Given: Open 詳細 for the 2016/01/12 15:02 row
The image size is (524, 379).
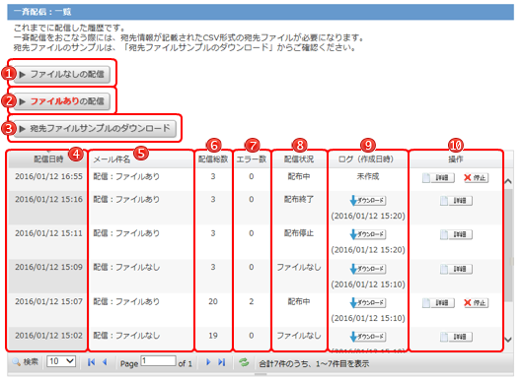Looking at the screenshot, I should pyautogui.click(x=456, y=337).
